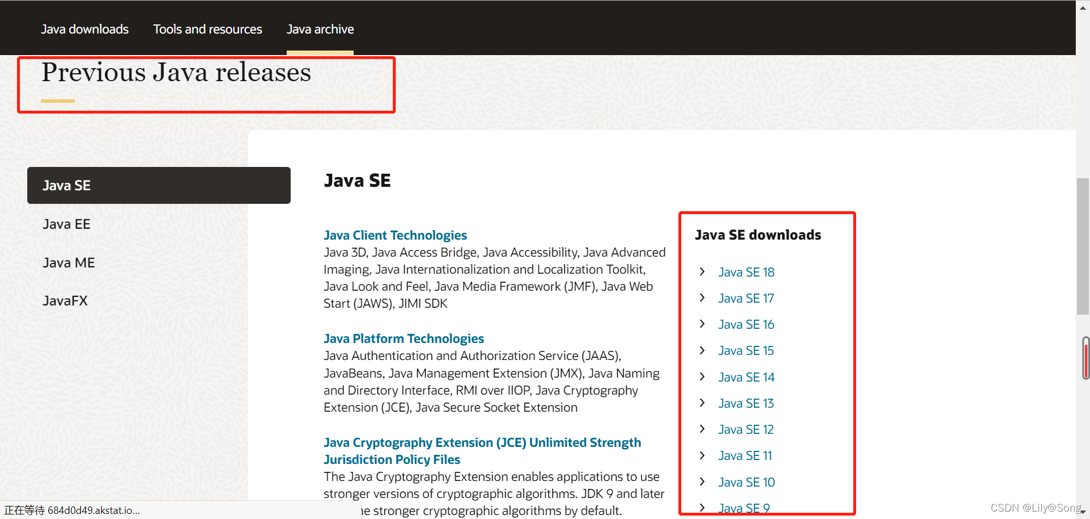
Task: Click the chevron beside Java SE 14
Action: [702, 376]
